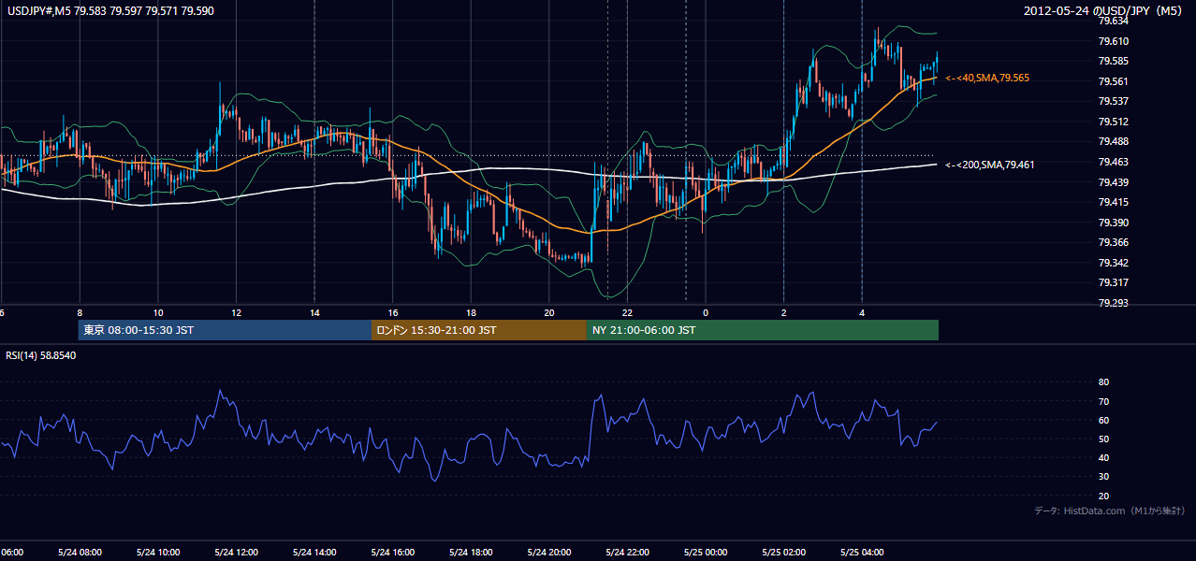This screenshot has height=561, width=1196.
Task: Click the 5/25 04:00 time label
Action: [862, 553]
